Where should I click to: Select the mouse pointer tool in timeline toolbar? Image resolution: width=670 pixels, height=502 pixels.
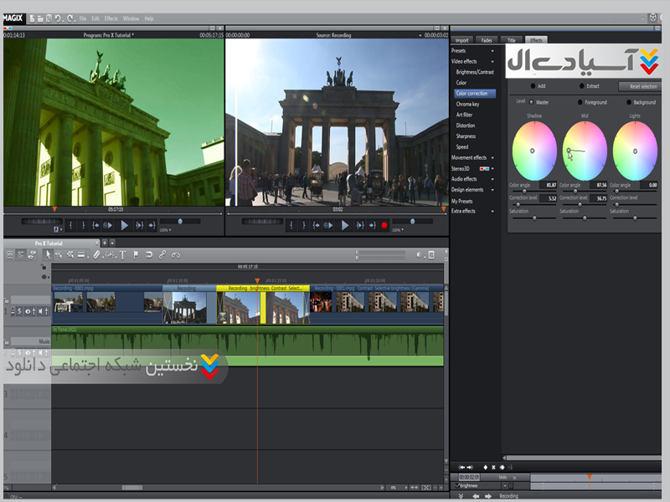[x=48, y=254]
